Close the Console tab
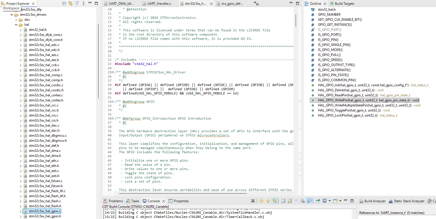The height and width of the screenshot is (219, 436). coord(163,201)
